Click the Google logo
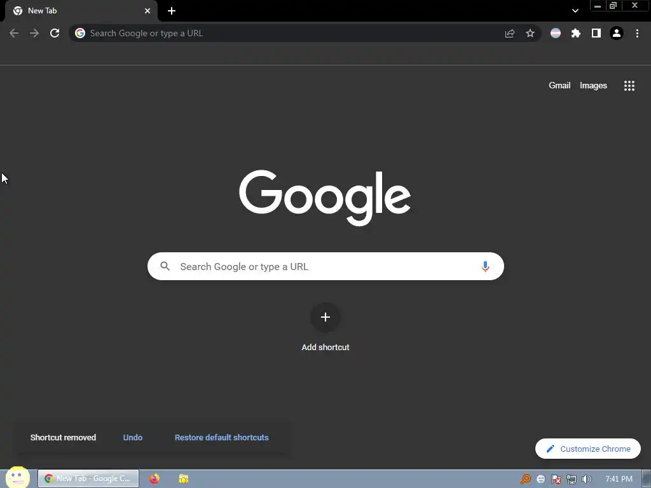This screenshot has height=488, width=651. pos(325,198)
